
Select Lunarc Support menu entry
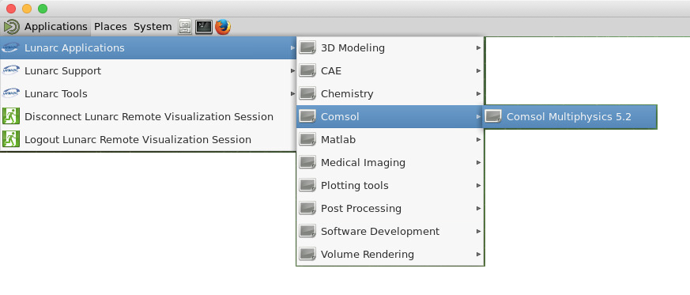(x=149, y=71)
